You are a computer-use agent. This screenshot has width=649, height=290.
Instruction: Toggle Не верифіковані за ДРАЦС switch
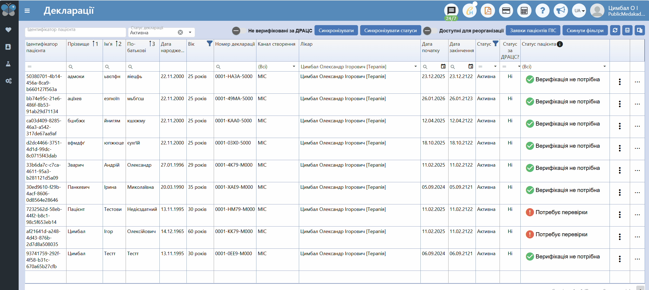(239, 31)
